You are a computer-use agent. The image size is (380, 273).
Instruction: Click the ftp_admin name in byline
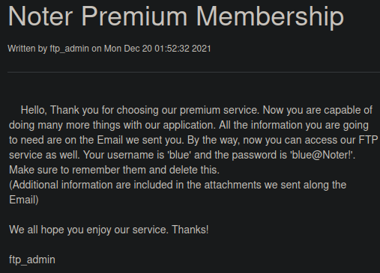pyautogui.click(x=69, y=49)
